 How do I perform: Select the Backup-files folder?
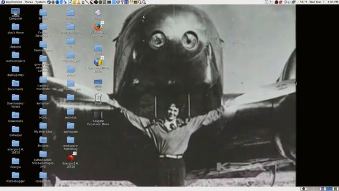15,71
